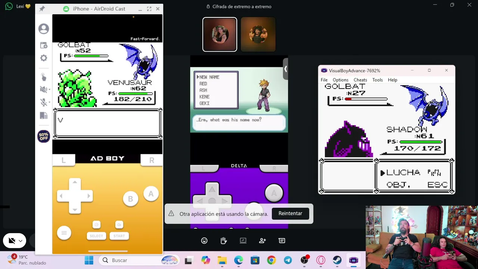478x269 pixels.
Task: Tap the B button on AD Boy controller
Action: click(x=130, y=199)
